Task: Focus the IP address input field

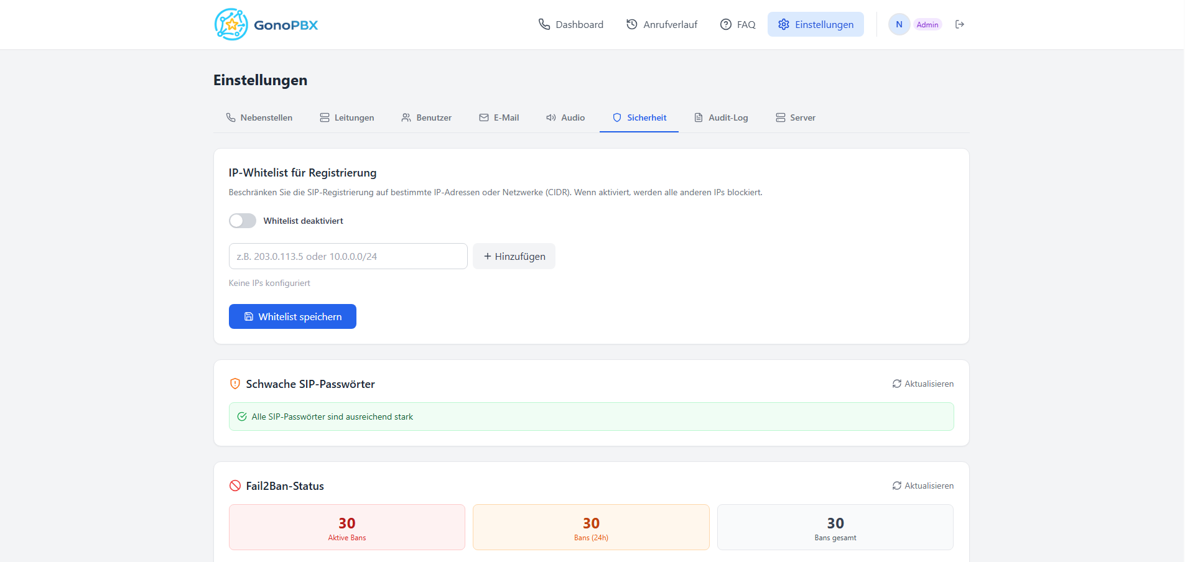Action: coord(348,256)
